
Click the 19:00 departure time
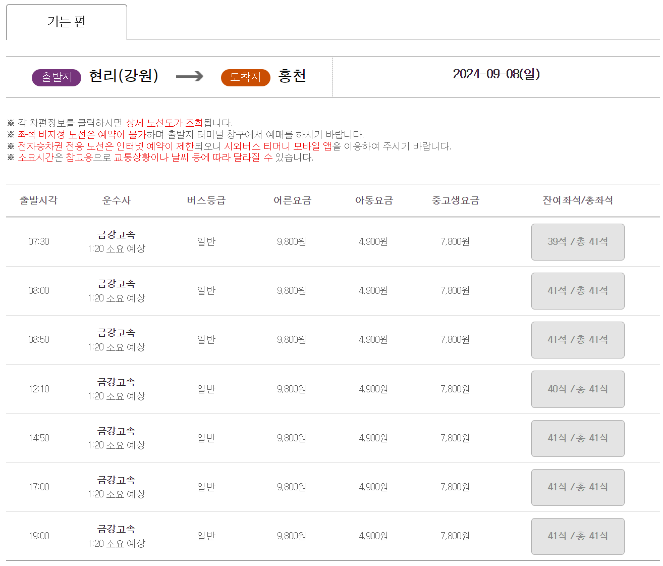tap(39, 536)
